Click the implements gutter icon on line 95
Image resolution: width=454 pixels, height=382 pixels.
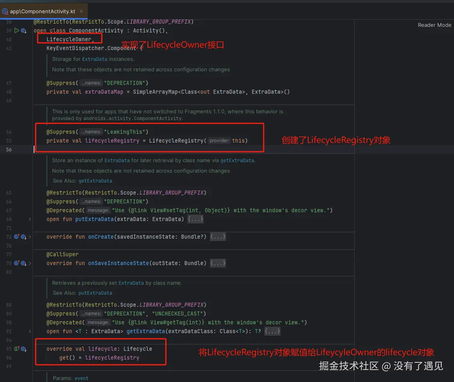click(x=16, y=349)
